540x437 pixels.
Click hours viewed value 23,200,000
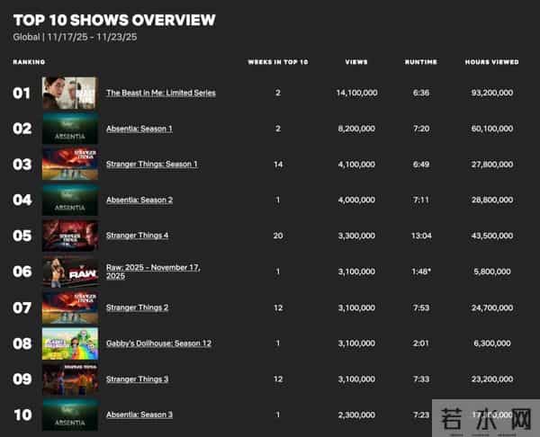(492, 379)
